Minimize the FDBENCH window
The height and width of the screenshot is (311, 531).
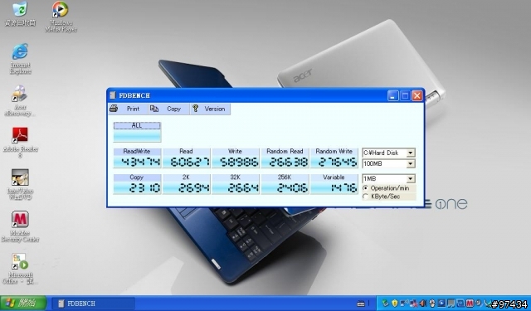pyautogui.click(x=392, y=95)
